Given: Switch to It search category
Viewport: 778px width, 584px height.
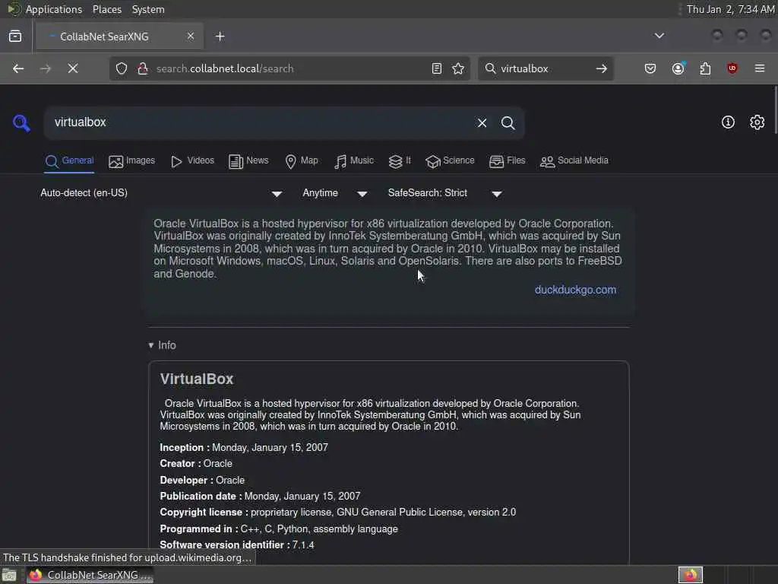Looking at the screenshot, I should [400, 161].
